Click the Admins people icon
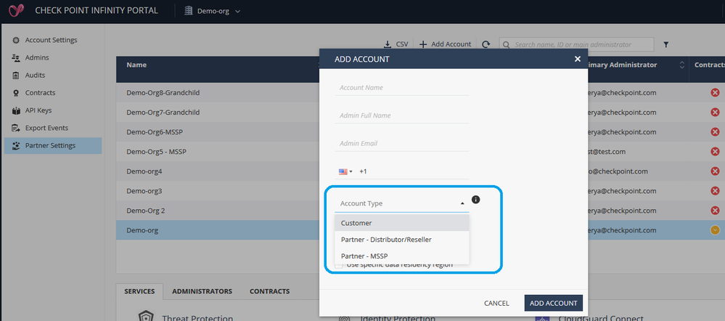 (x=16, y=58)
